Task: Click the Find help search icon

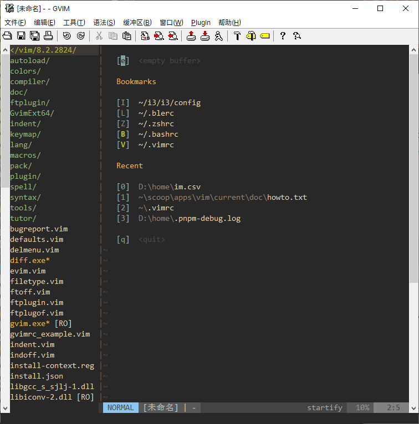Action: (x=297, y=35)
